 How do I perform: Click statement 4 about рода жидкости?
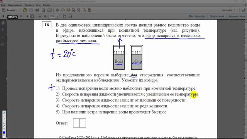click(112, 106)
